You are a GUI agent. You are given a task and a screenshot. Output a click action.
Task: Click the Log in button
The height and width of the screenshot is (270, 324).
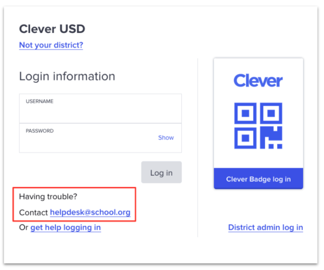tap(161, 172)
